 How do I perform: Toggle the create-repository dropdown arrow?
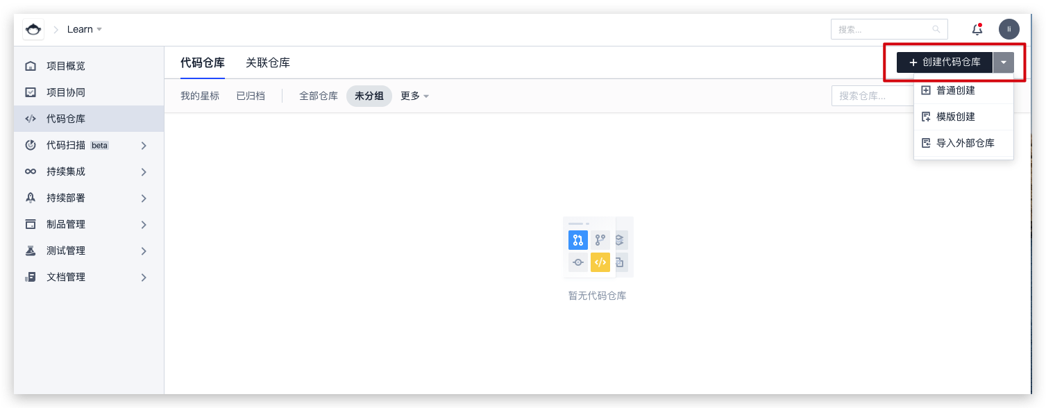[1004, 62]
